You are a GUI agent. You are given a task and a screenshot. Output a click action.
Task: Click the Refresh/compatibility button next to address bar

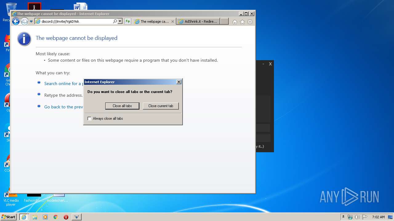(127, 21)
